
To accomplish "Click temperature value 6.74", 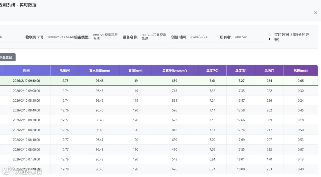I will [x=212, y=169].
